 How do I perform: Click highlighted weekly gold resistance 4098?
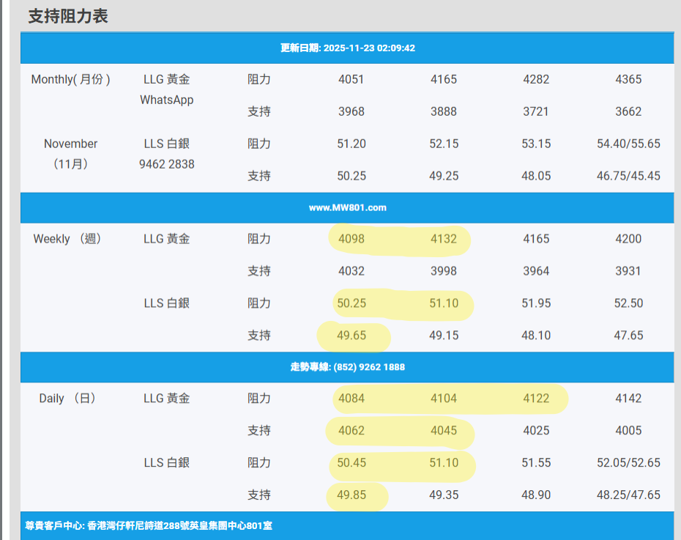[x=351, y=239]
